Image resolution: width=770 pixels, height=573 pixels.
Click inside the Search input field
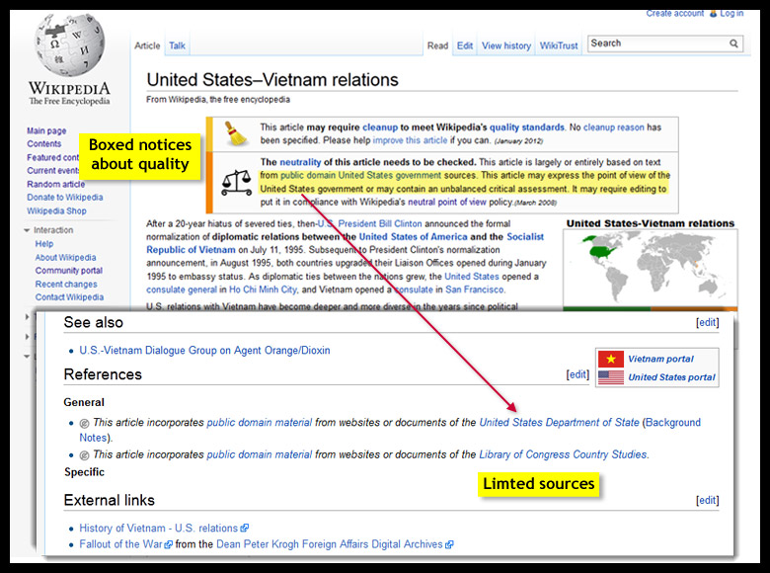[x=656, y=43]
